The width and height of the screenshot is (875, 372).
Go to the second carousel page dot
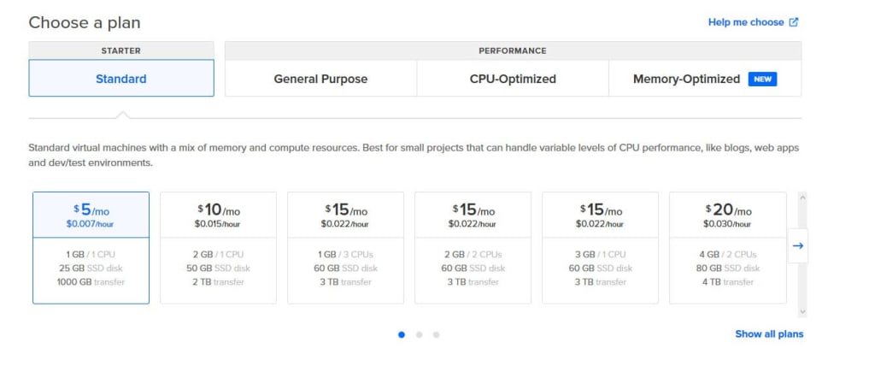pos(419,334)
